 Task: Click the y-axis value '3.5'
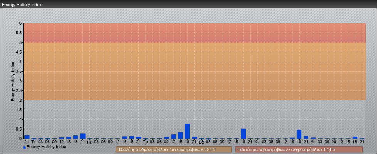[x=19, y=71]
